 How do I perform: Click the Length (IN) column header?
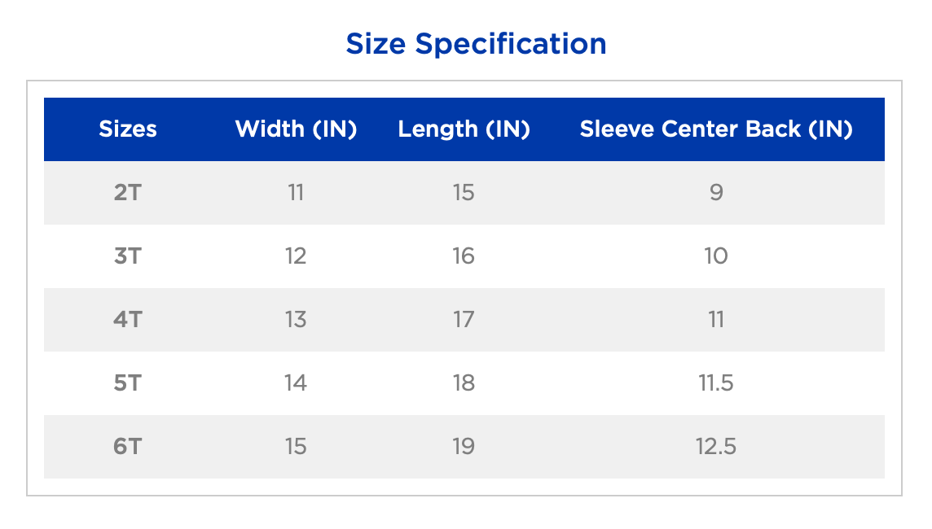click(x=464, y=129)
